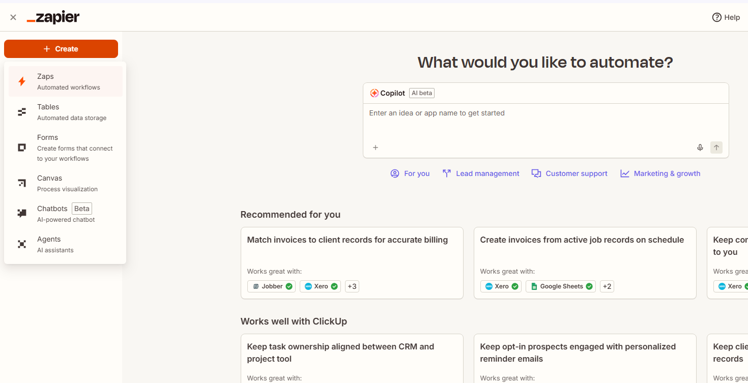Image resolution: width=748 pixels, height=383 pixels.
Task: Select the Lead management category
Action: (x=481, y=173)
